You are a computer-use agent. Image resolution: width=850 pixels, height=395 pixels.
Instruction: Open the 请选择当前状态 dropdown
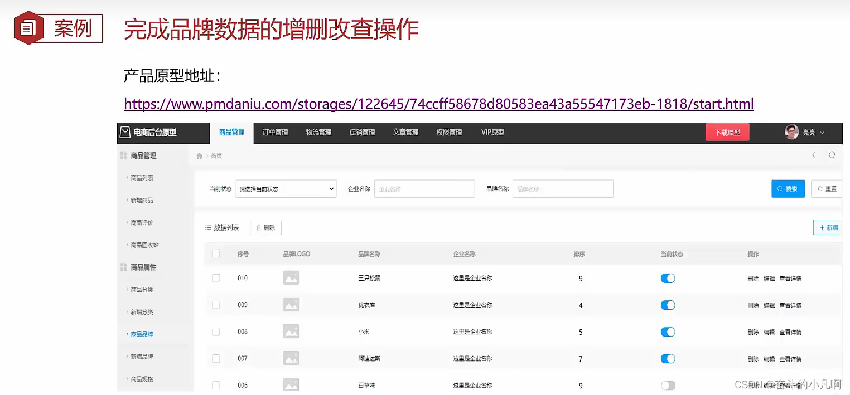286,189
